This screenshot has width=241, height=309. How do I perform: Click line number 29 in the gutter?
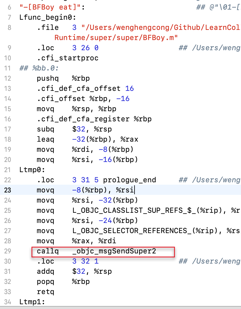pos(7,251)
